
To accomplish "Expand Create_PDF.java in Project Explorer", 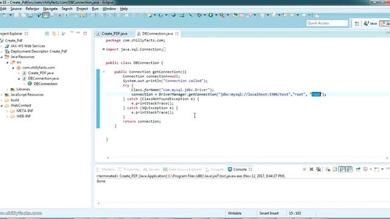I will click(x=19, y=73).
